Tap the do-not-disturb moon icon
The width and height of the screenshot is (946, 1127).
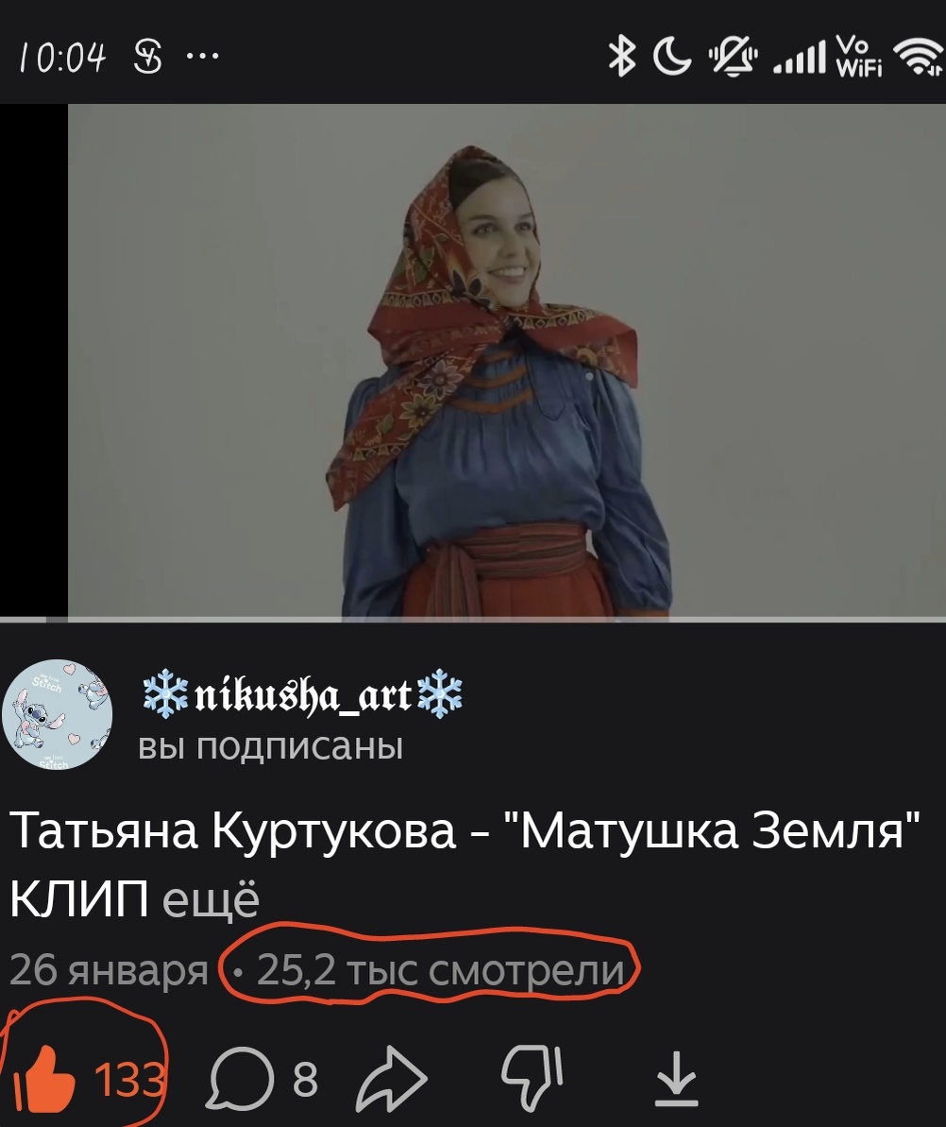point(672,57)
